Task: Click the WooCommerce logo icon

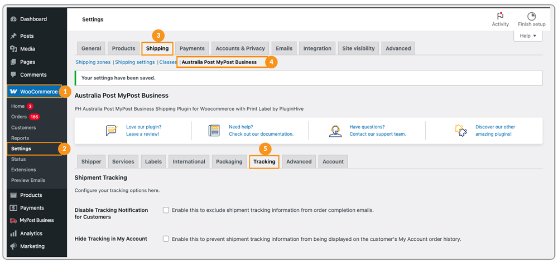Action: (13, 91)
